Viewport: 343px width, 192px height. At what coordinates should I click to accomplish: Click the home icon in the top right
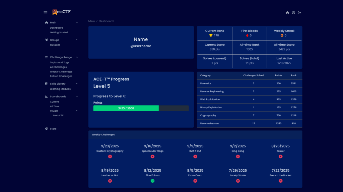(287, 13)
